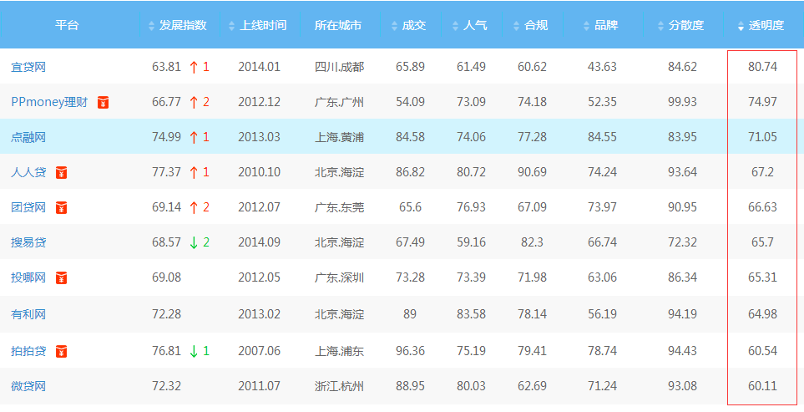Click development index value 77.37
This screenshot has height=412, width=804.
167,172
